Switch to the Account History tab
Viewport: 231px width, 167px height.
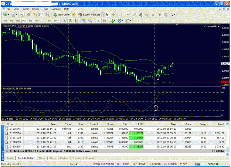(26, 158)
